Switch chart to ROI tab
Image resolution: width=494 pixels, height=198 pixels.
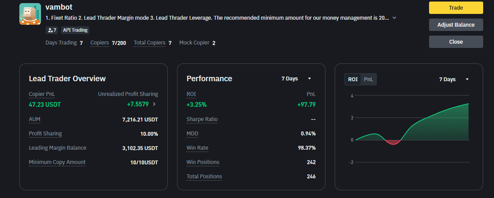353,79
